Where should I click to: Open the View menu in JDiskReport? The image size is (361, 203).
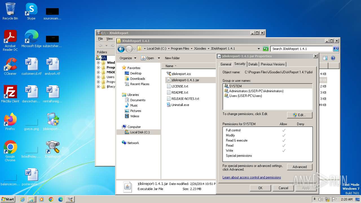pyautogui.click(x=109, y=39)
